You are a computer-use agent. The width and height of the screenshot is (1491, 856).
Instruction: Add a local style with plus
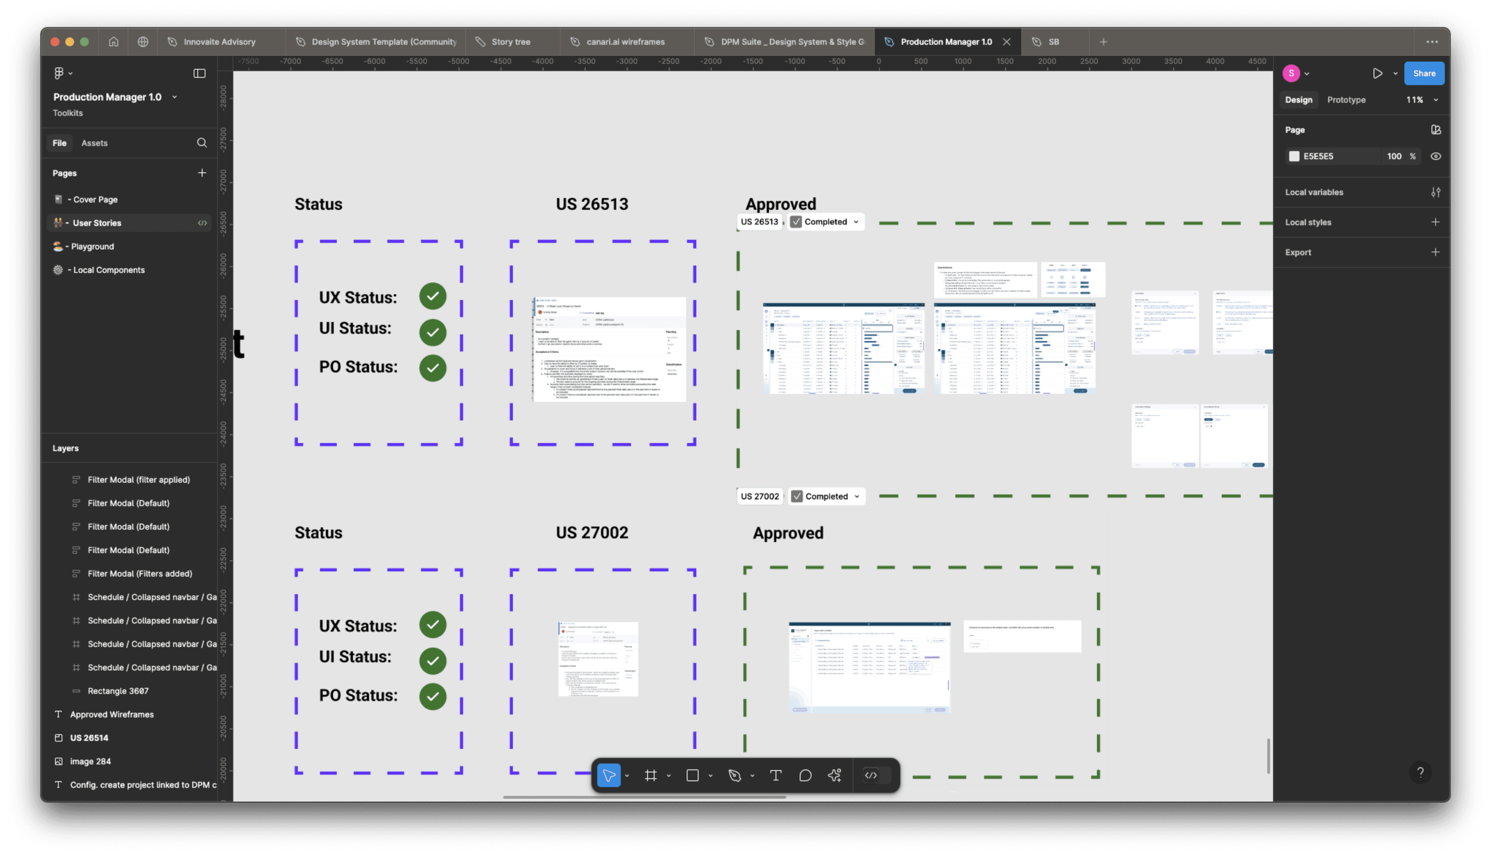1435,222
